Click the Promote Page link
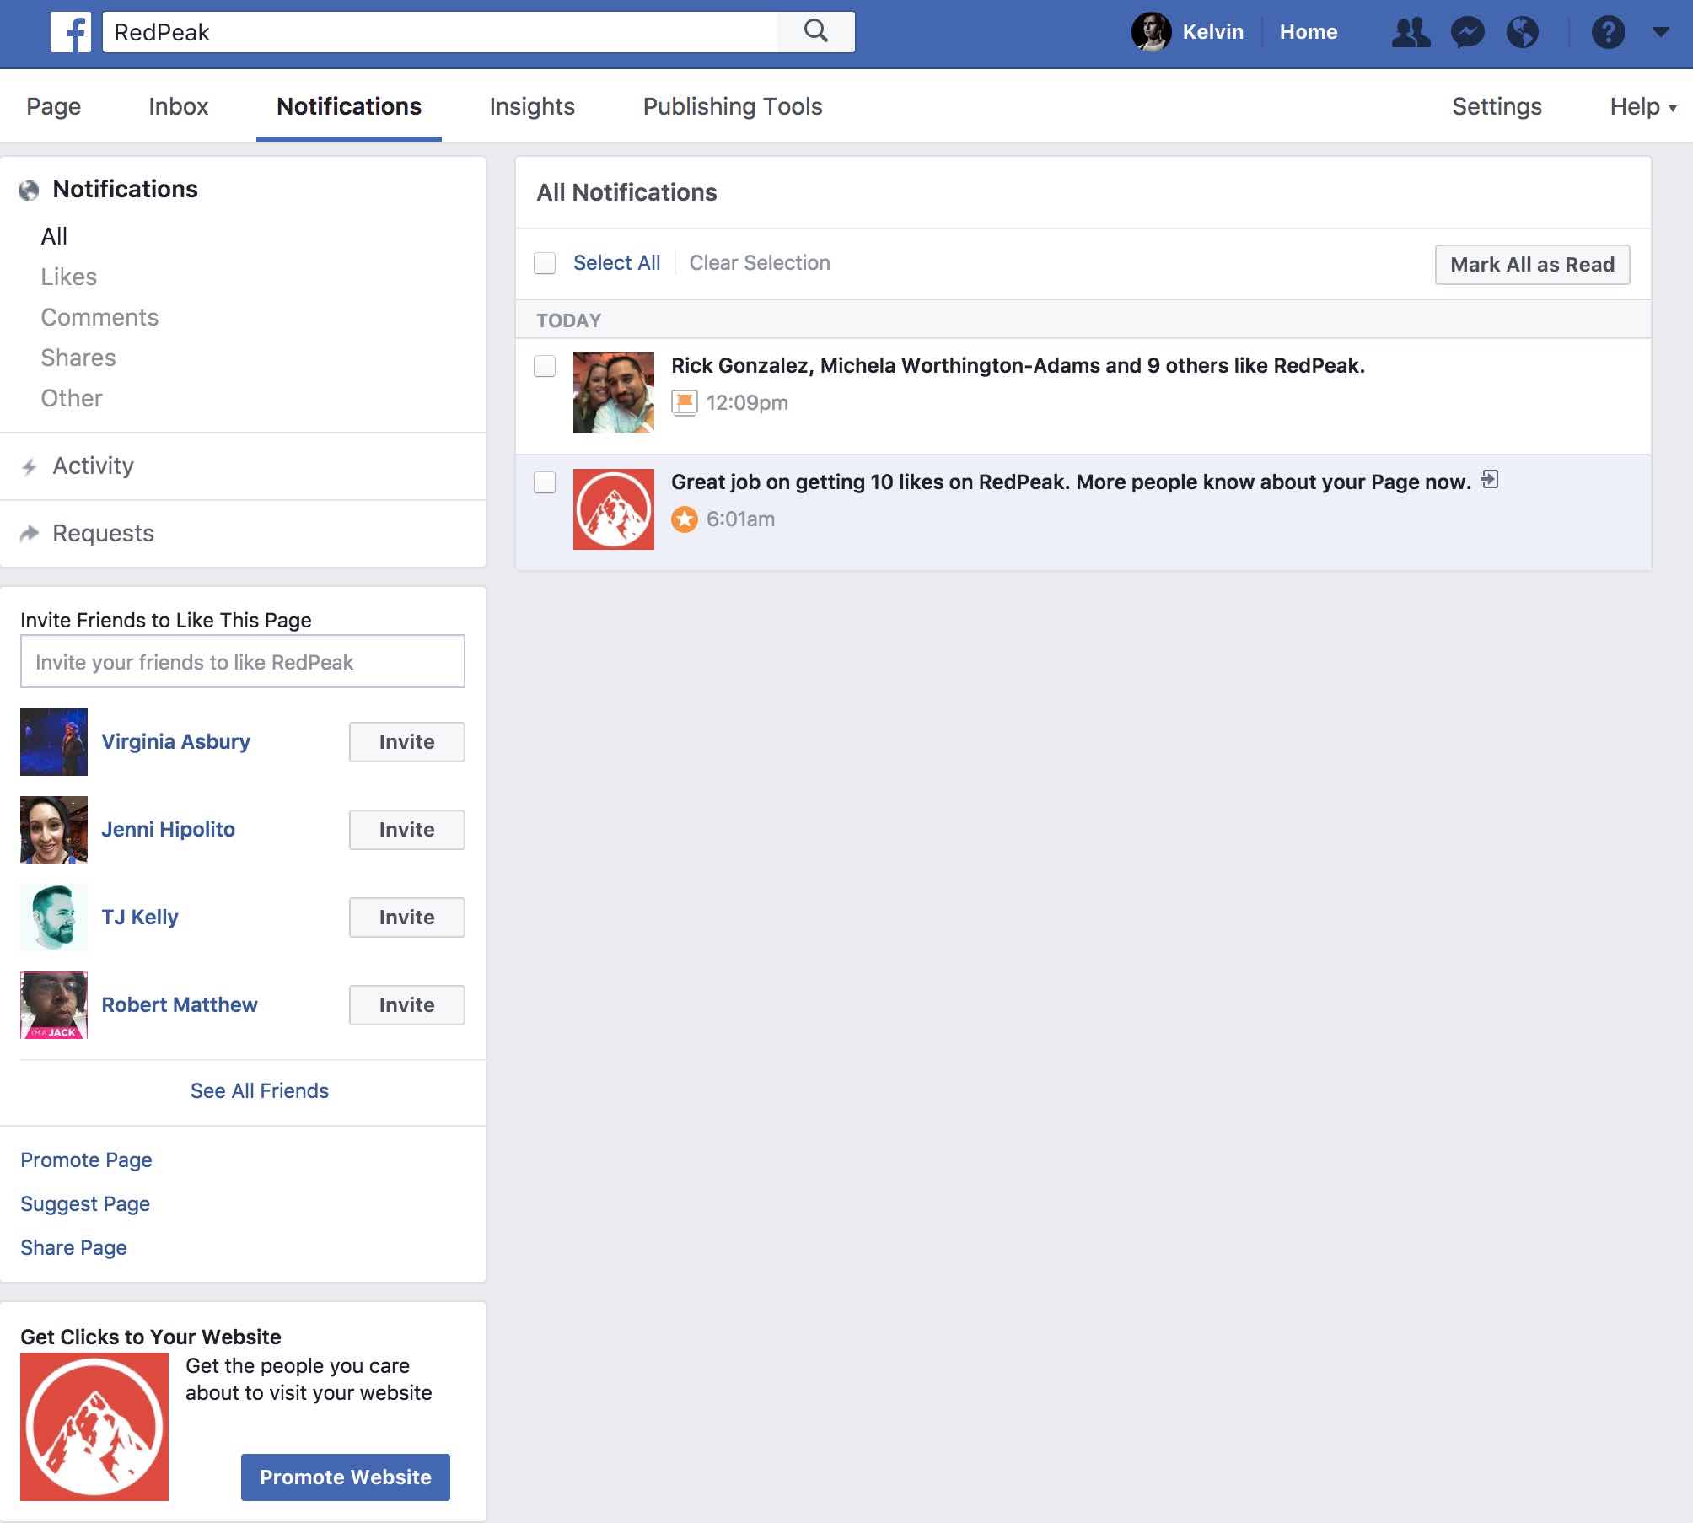Image resolution: width=1693 pixels, height=1523 pixels. pos(86,1160)
